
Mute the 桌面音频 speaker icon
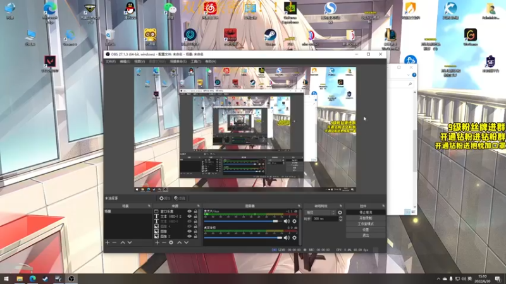point(287,238)
